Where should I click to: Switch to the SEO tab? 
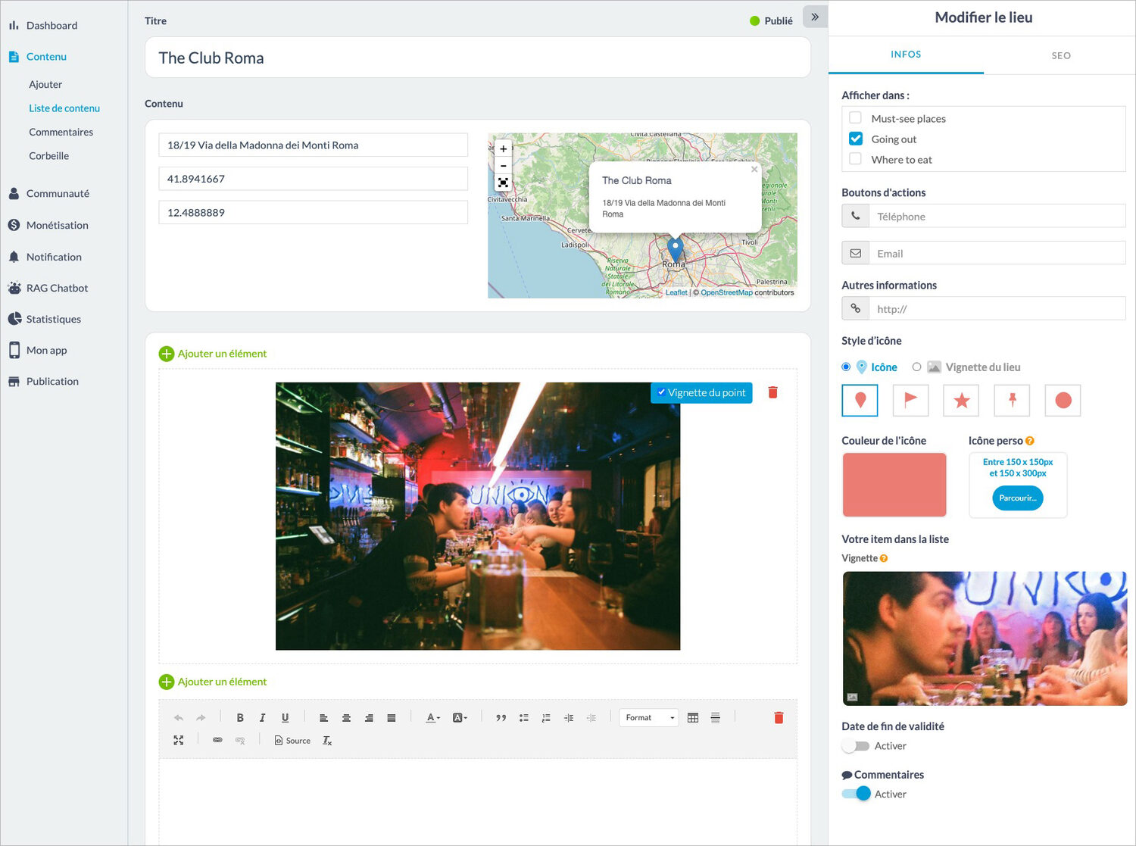click(x=1060, y=55)
